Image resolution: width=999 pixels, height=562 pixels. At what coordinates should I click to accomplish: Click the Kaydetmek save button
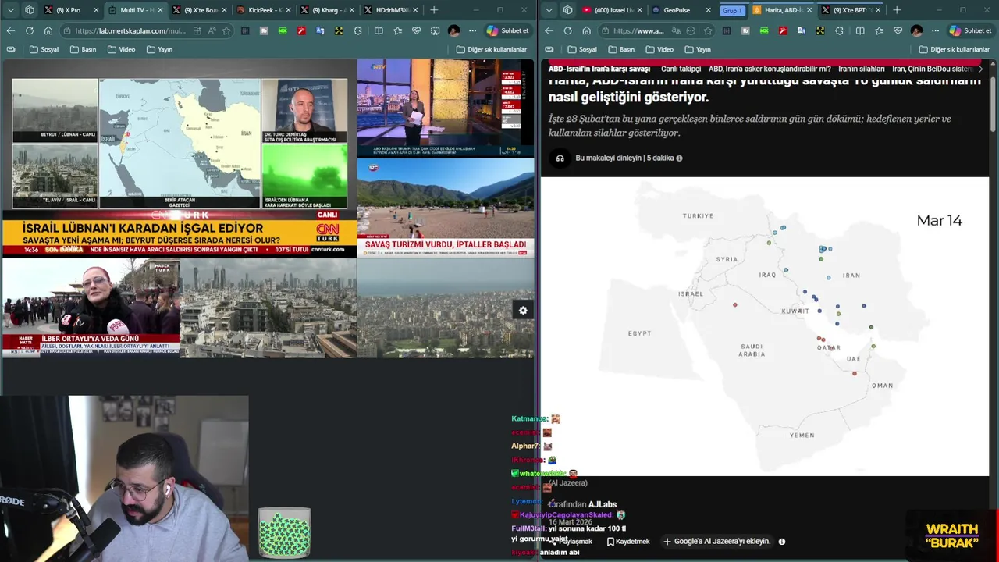627,541
